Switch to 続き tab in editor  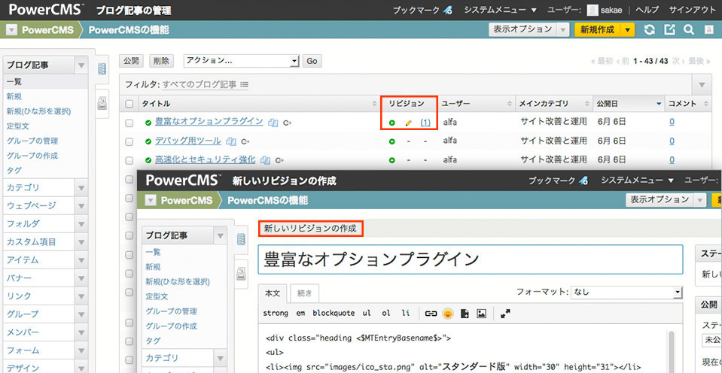pyautogui.click(x=305, y=293)
